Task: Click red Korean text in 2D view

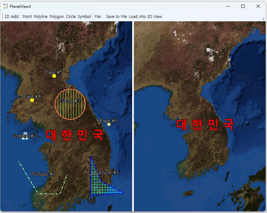Action: pos(74,135)
